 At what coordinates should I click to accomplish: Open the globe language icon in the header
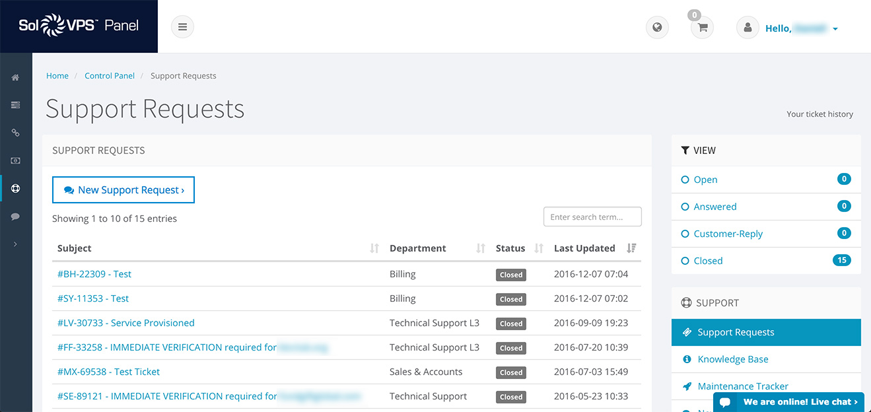[x=656, y=26]
